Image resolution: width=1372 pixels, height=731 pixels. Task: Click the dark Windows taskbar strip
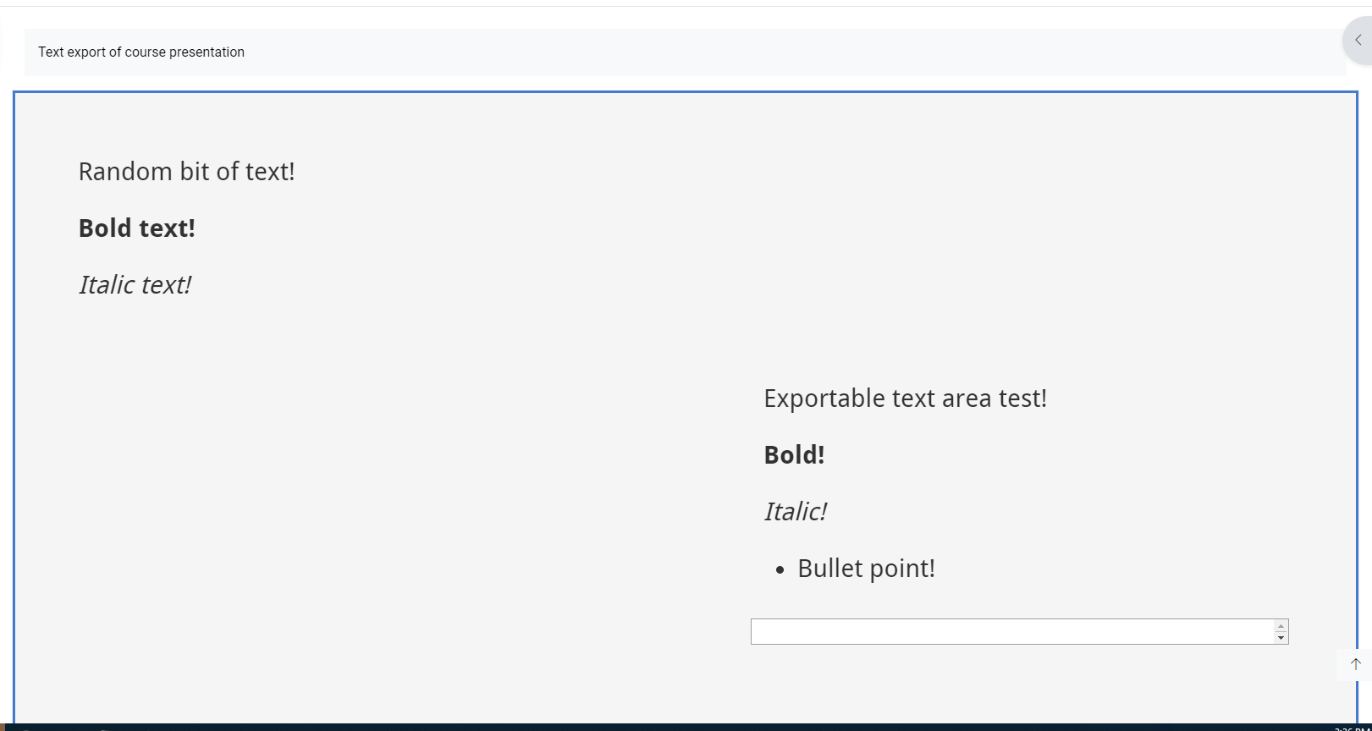tap(686, 727)
